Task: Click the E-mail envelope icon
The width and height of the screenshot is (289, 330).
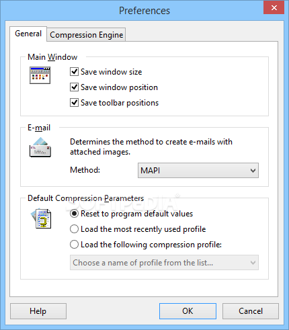Action: pyautogui.click(x=40, y=147)
